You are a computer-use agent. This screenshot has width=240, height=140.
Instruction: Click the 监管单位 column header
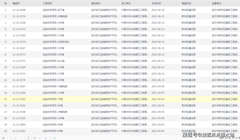(216, 3)
